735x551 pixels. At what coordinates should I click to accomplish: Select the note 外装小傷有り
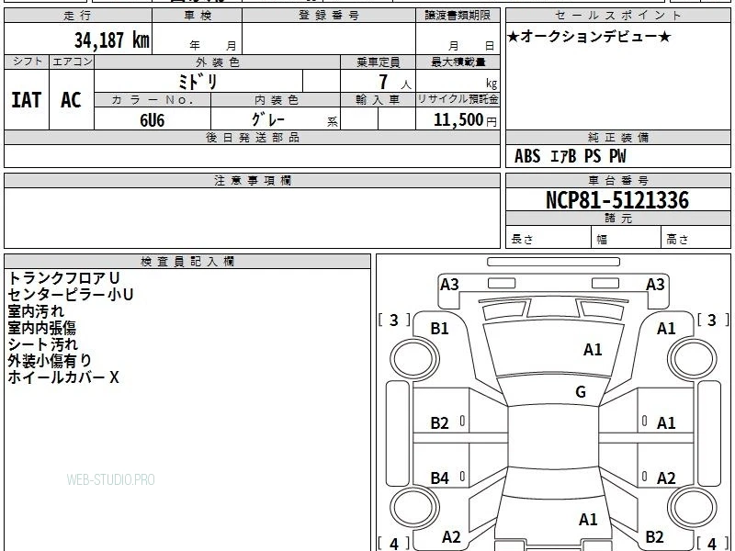[x=50, y=361]
